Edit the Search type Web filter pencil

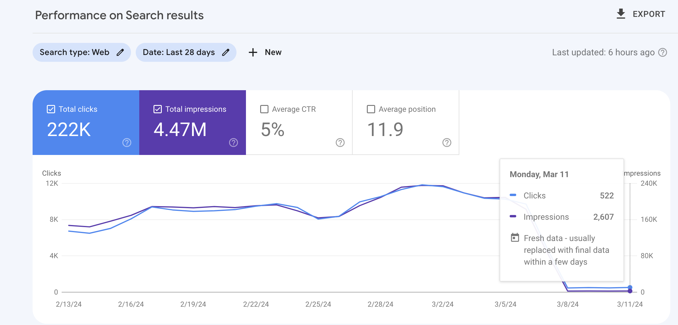(120, 52)
